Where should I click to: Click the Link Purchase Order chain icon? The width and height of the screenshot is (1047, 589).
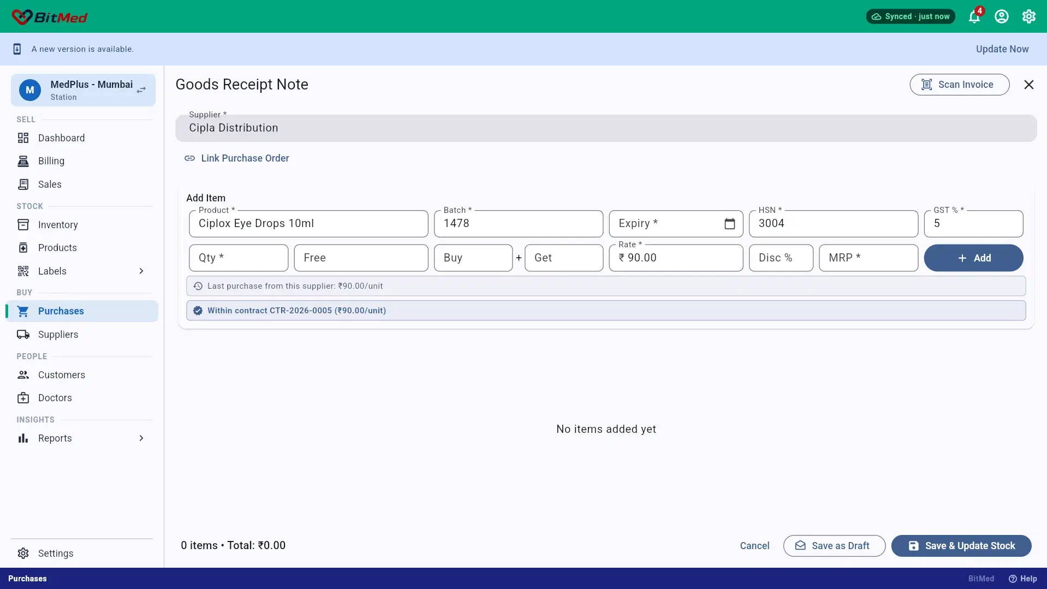189,158
